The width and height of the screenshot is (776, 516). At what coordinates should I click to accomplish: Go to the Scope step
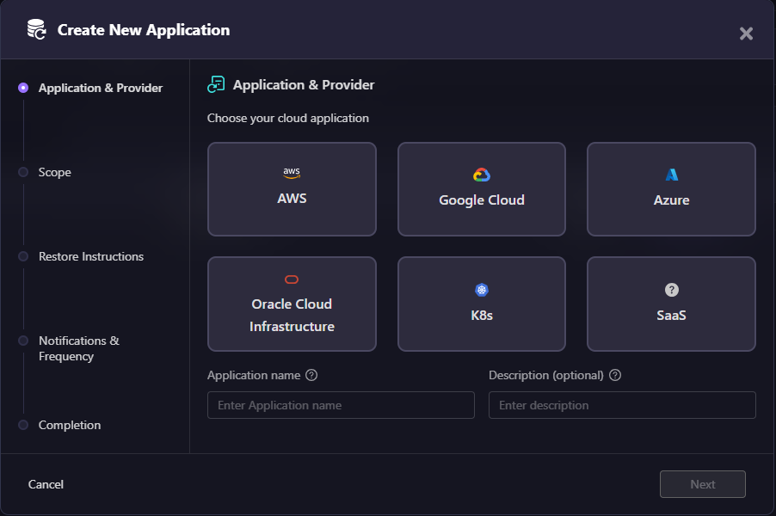click(x=55, y=172)
